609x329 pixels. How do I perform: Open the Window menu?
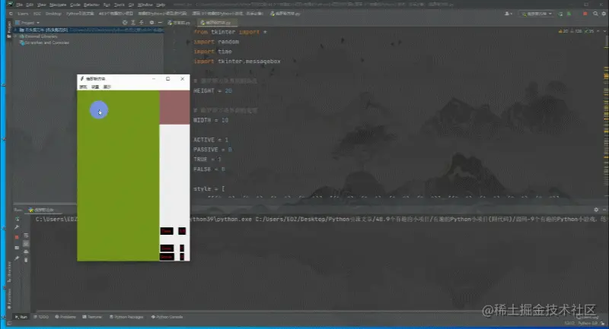[x=145, y=5]
